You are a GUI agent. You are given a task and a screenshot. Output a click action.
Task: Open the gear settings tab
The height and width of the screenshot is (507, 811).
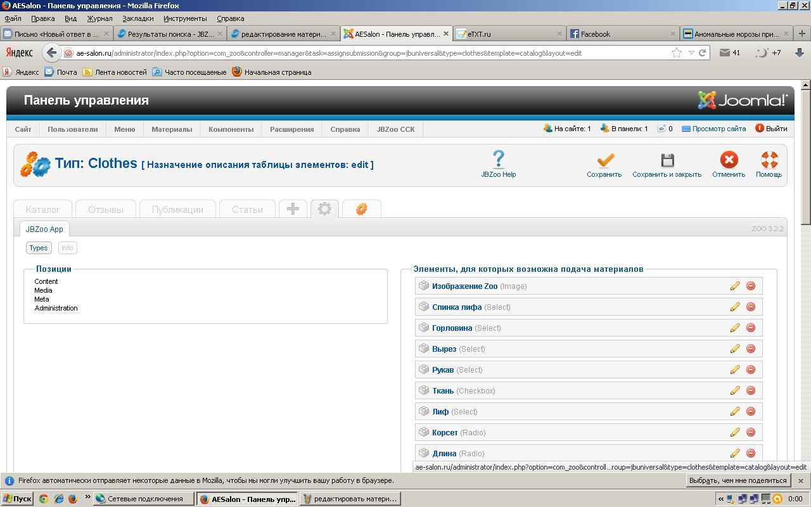click(324, 209)
